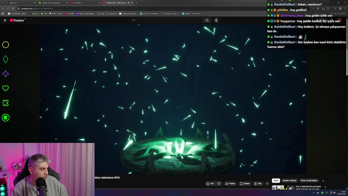Open taskbar volume control speaker icon

[x=334, y=193]
